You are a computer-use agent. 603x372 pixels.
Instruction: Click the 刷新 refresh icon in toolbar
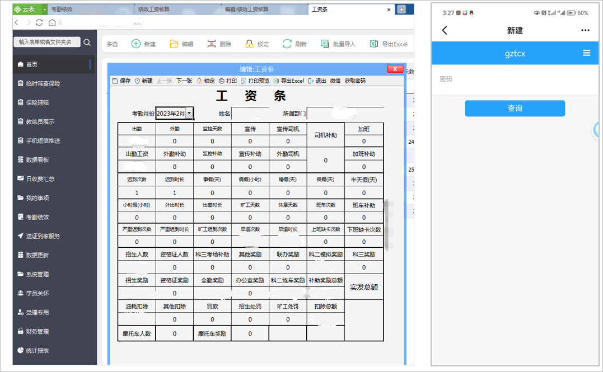287,44
